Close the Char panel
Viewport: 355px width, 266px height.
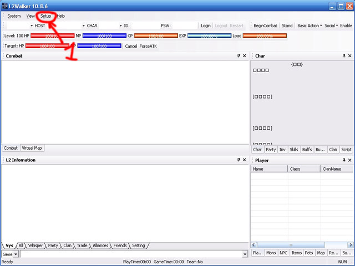(x=350, y=55)
